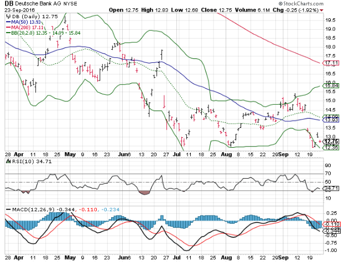344x263 pixels.
Task: Click the blue -0.234 histogram value in MACD header
Action: (x=111, y=210)
